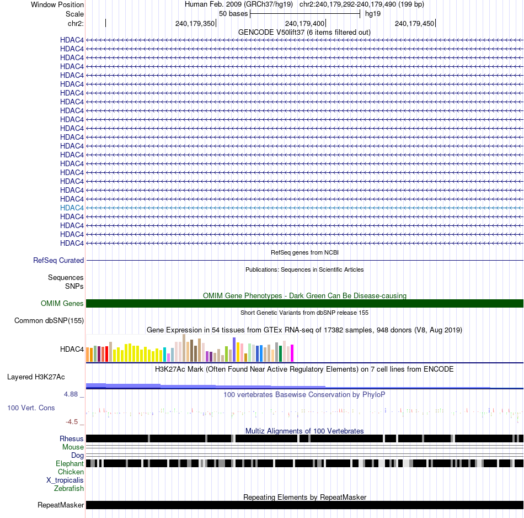The image size is (524, 518).
Task: Click the Rhesus alignment block row
Action: point(305,438)
